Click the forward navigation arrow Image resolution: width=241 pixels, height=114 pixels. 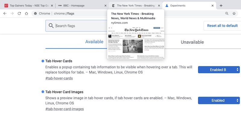click(x=12, y=14)
